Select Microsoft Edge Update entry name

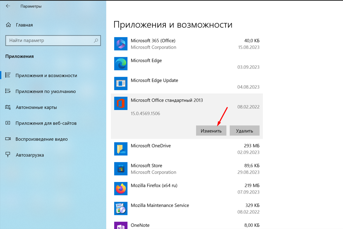154,80
